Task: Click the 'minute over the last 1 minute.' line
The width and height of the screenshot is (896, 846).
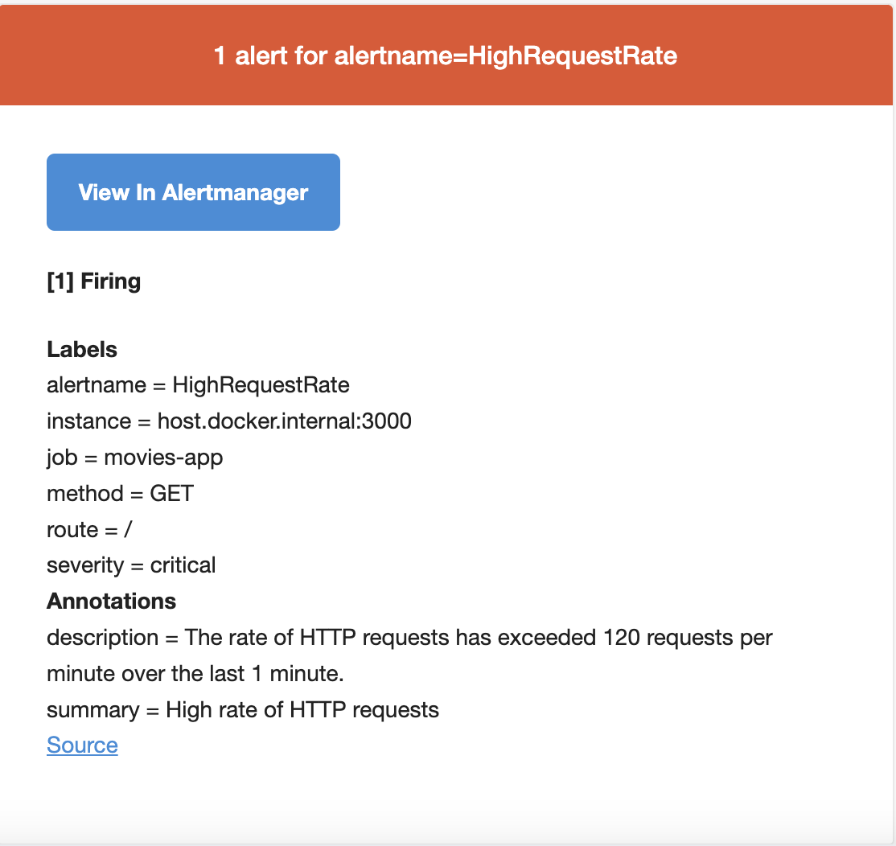Action: tap(195, 673)
